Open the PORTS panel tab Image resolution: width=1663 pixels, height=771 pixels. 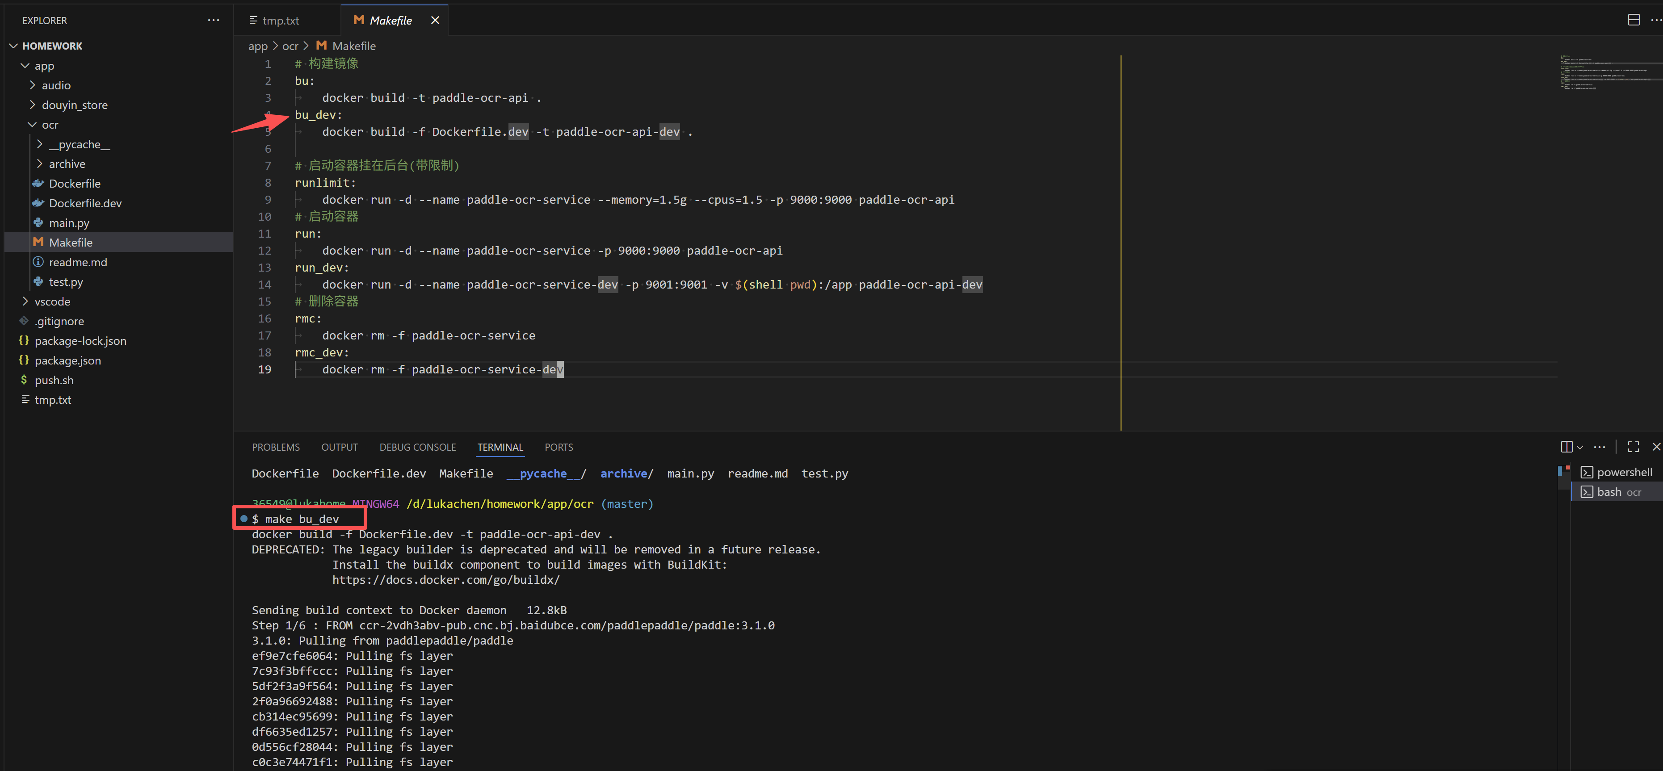(x=559, y=447)
